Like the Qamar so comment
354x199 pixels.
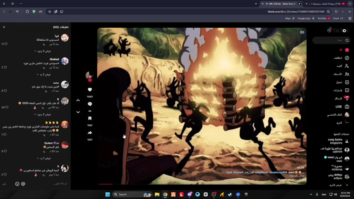[5, 151]
